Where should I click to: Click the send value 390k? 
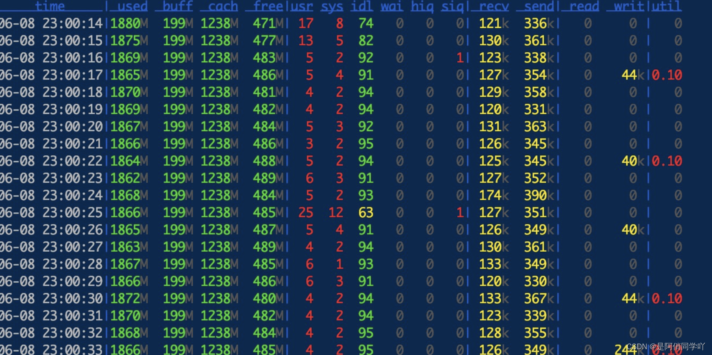[539, 196]
